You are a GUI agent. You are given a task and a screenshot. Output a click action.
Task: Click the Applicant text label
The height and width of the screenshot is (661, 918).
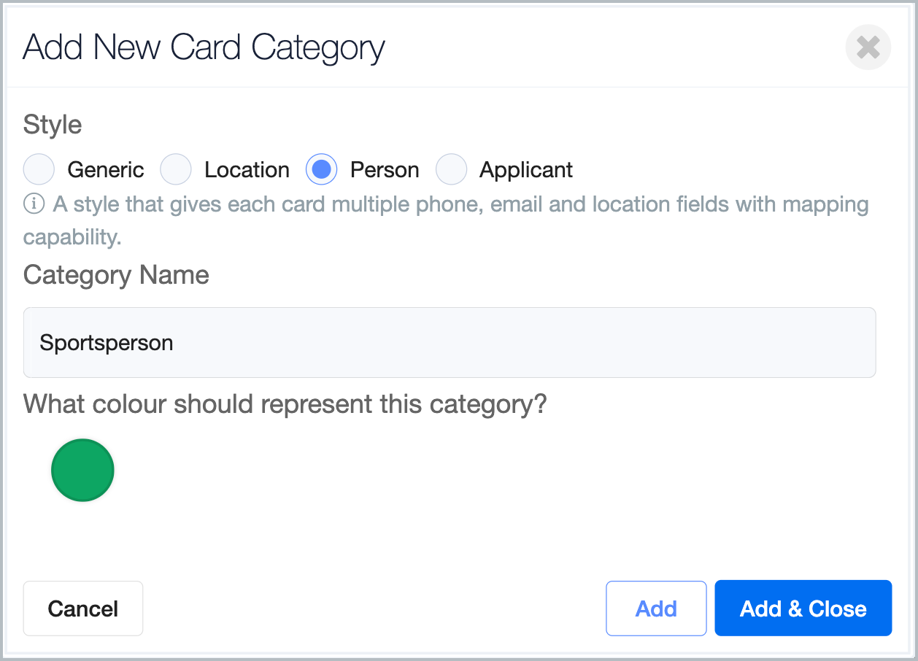pyautogui.click(x=526, y=170)
